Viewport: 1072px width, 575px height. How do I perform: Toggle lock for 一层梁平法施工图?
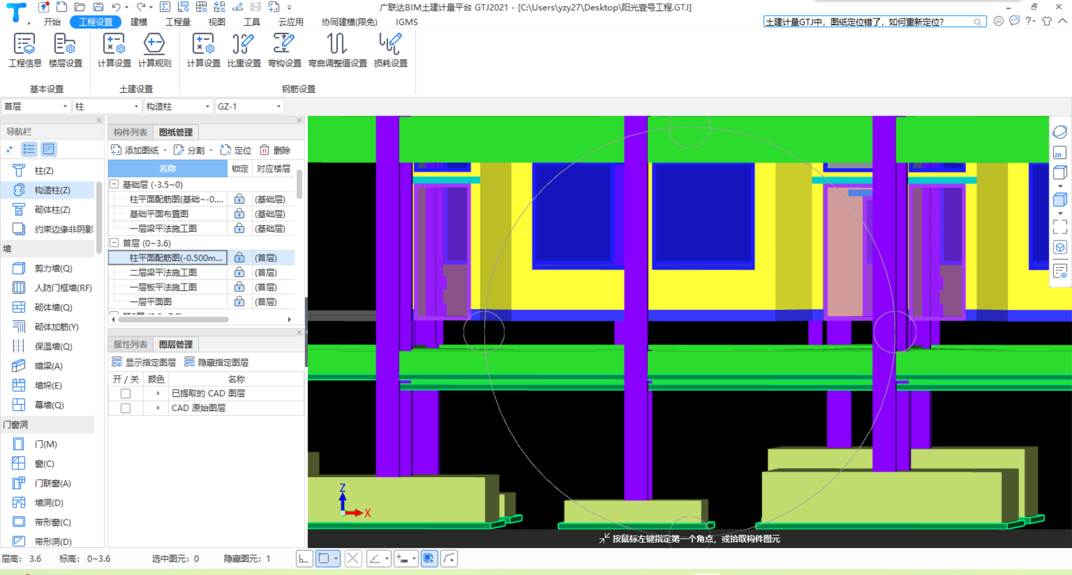click(x=239, y=228)
